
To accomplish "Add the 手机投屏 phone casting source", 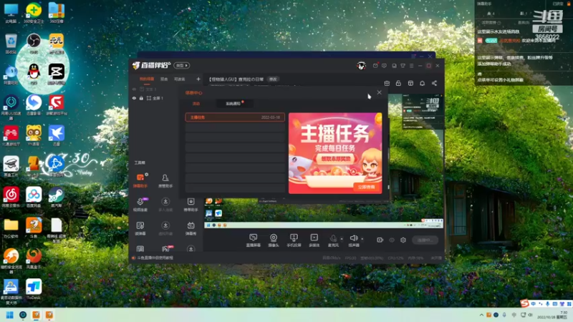I will [x=294, y=240].
